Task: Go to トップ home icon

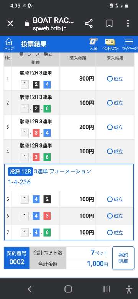Action: point(9,44)
